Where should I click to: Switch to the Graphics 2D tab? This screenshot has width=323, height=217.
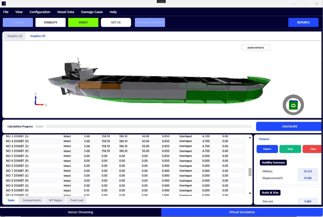coord(14,36)
